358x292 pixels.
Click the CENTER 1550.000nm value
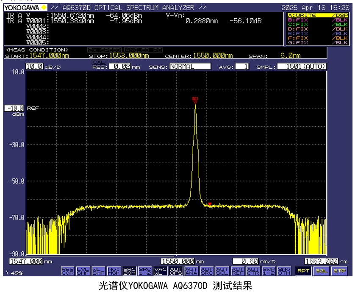pyautogui.click(x=213, y=56)
